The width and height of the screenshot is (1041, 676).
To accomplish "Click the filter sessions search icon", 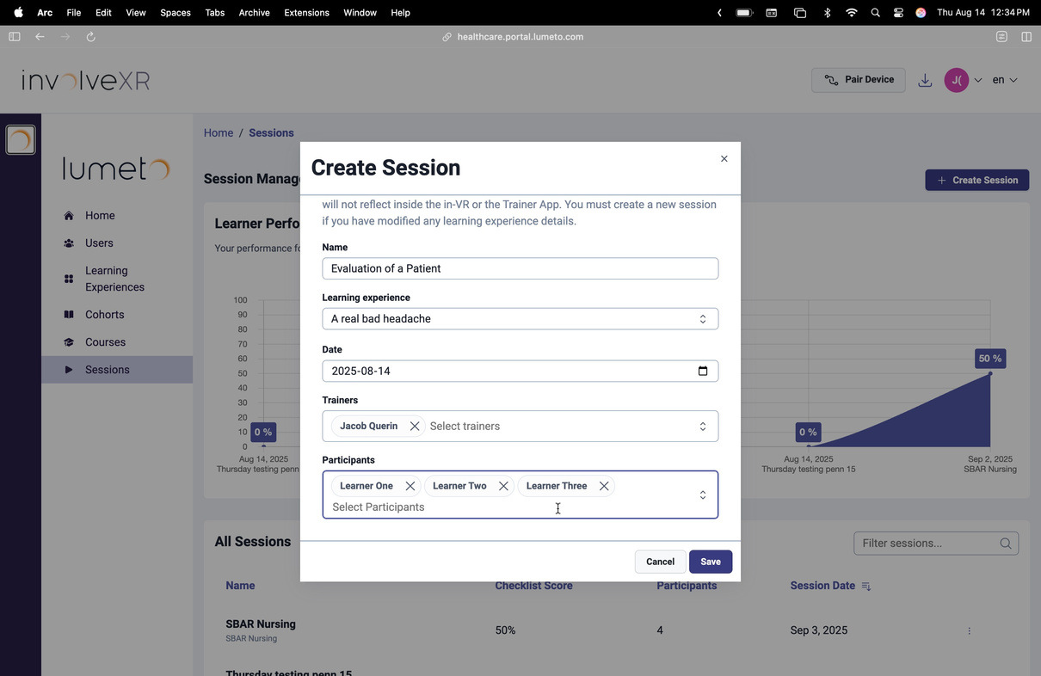I will (1006, 544).
